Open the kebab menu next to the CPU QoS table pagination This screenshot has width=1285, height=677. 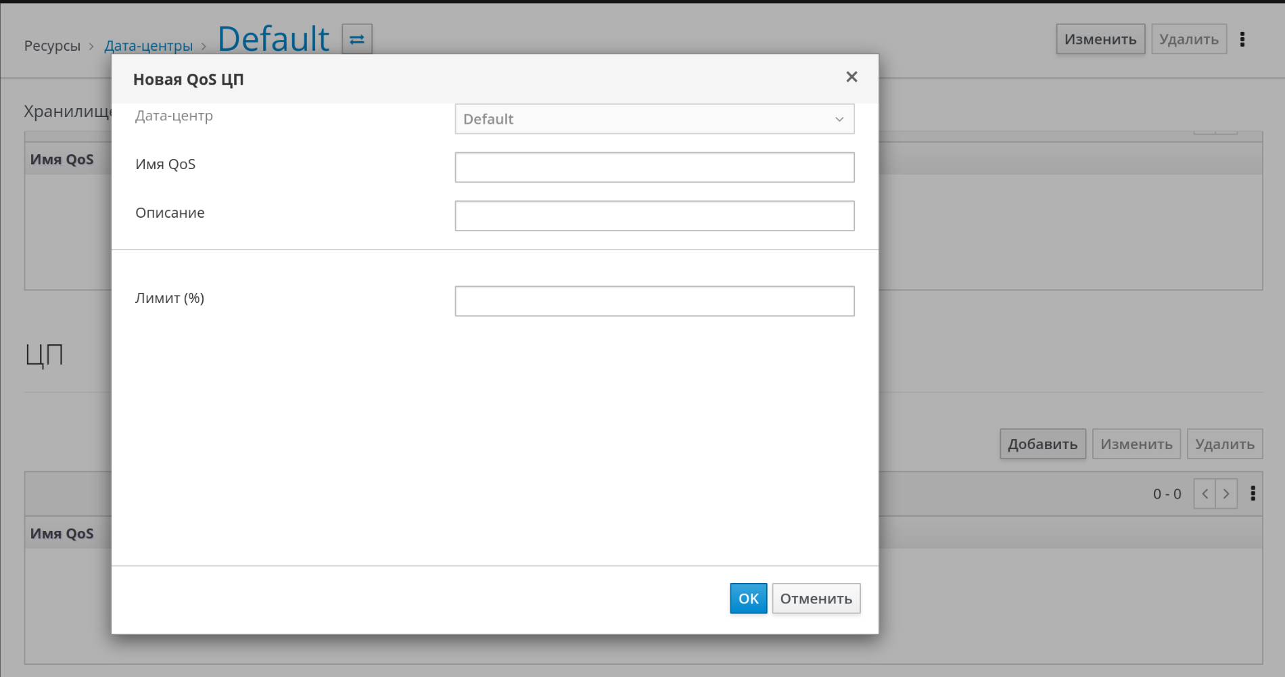pyautogui.click(x=1253, y=494)
